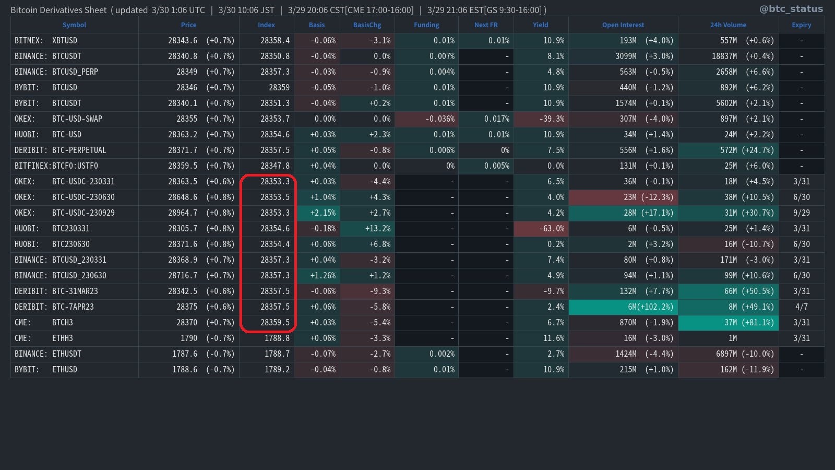Click the Open Interest column header
Viewport: 835px width, 470px height.
[623, 25]
